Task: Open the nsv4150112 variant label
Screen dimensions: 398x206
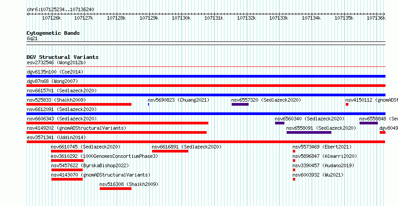Action: (x=372, y=100)
